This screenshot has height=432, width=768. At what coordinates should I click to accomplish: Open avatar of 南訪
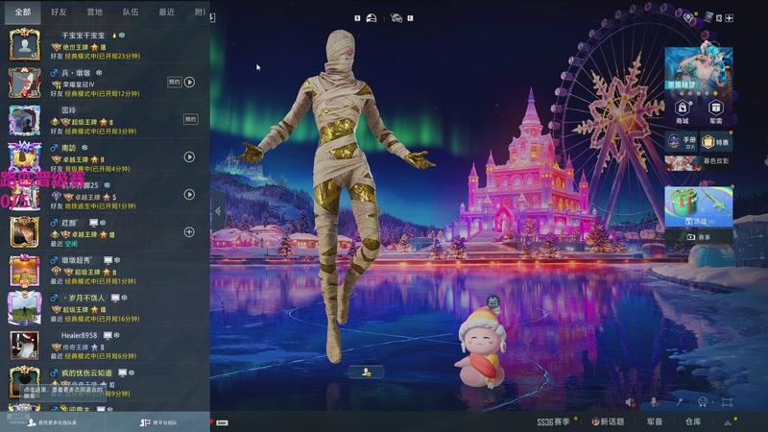click(25, 156)
